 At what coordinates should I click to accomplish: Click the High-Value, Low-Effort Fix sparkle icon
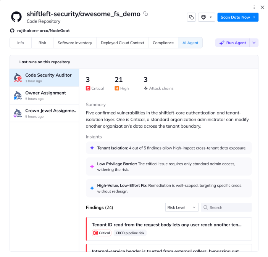coord(92,188)
